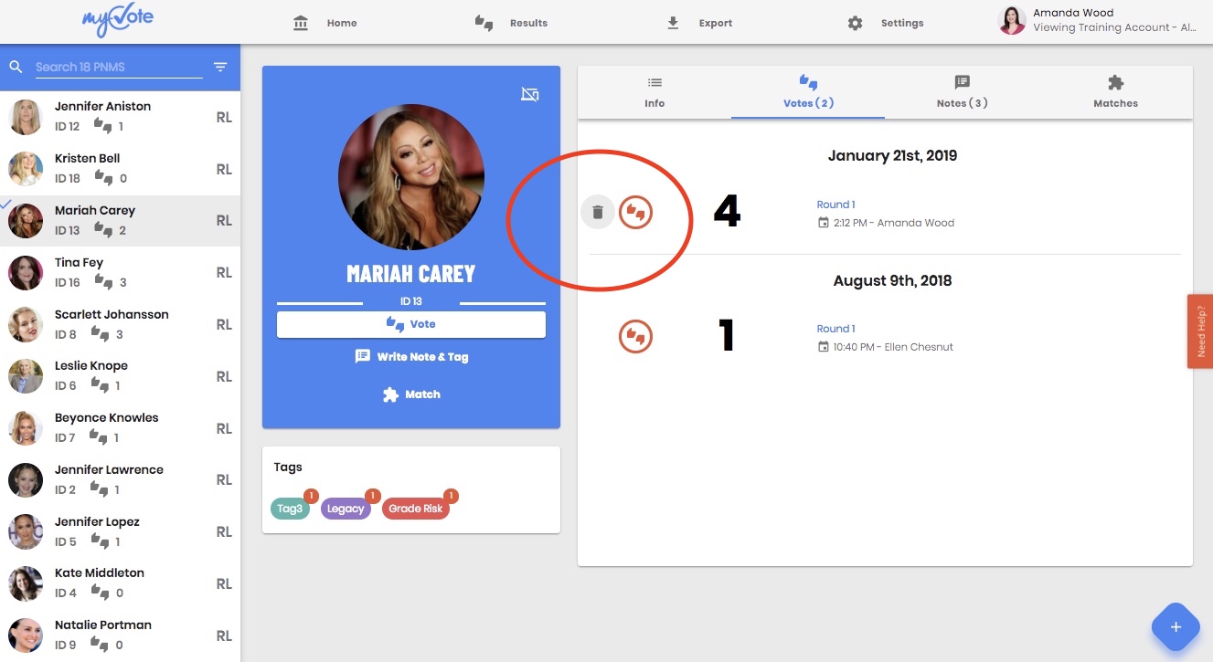The width and height of the screenshot is (1213, 662).
Task: Open the Need Help? side tab
Action: pos(1200,331)
